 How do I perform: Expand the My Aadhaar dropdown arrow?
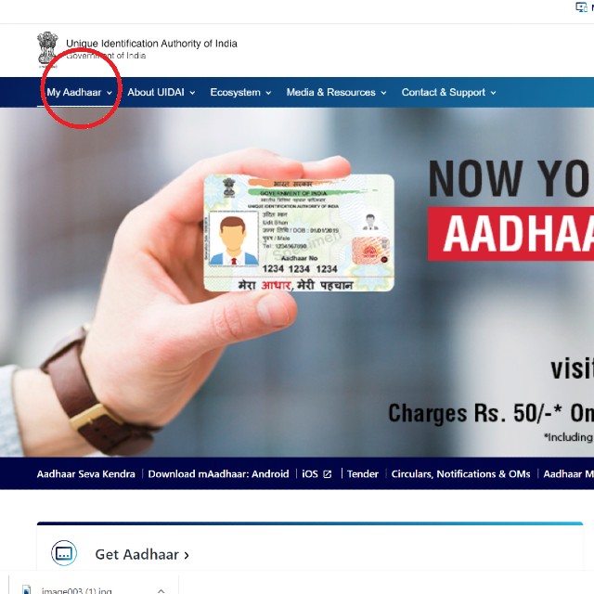tap(110, 93)
